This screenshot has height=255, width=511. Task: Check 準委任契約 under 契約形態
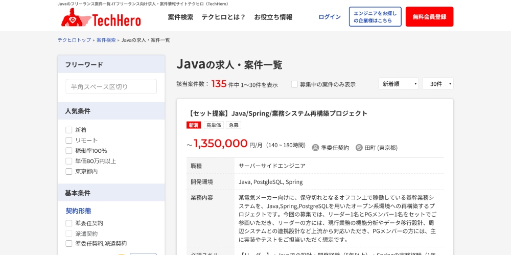tap(69, 223)
